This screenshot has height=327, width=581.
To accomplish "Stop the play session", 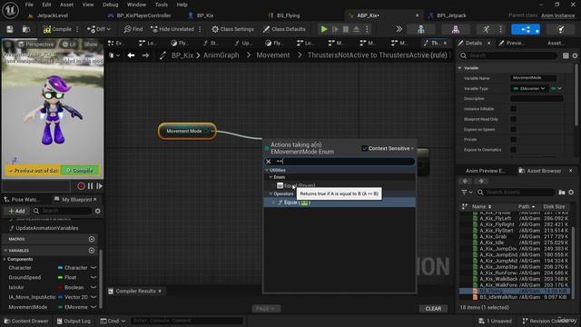I will tap(346, 29).
